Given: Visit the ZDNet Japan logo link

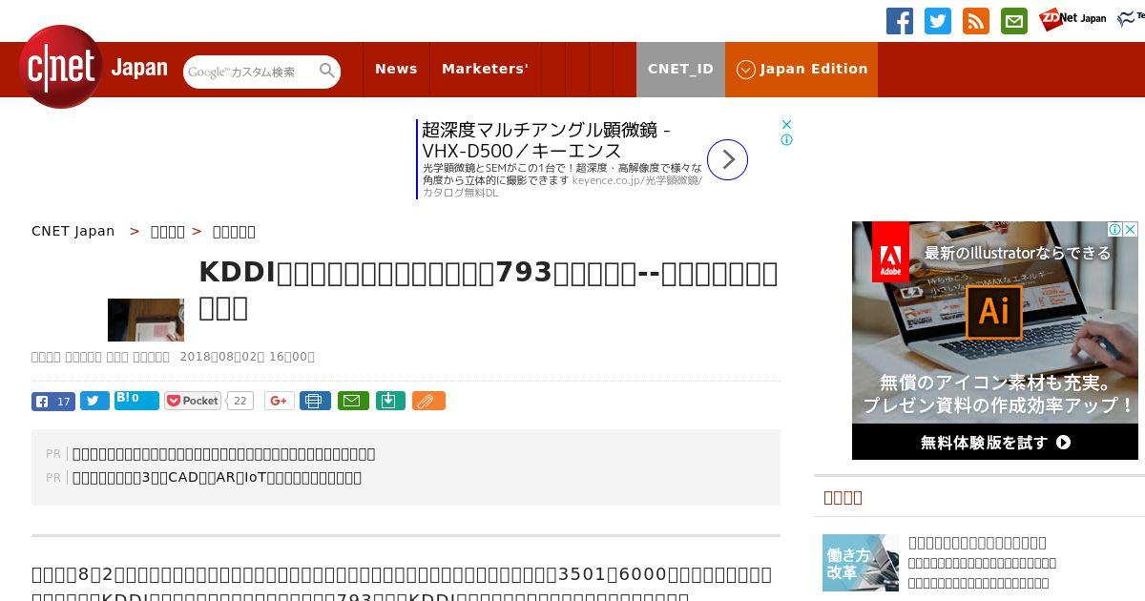Looking at the screenshot, I should point(1072,18).
